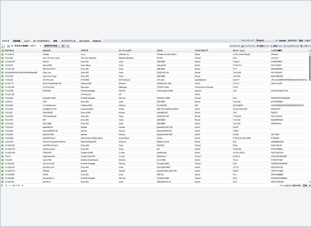
Task: Open the インベントリ toolbar menu
Action: (x=248, y=46)
